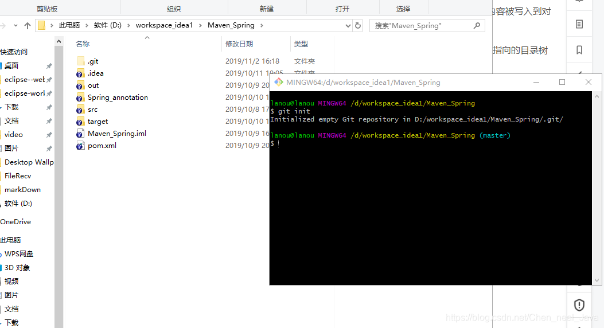Click the refresh button in address bar
Image resolution: width=604 pixels, height=328 pixels.
click(358, 25)
